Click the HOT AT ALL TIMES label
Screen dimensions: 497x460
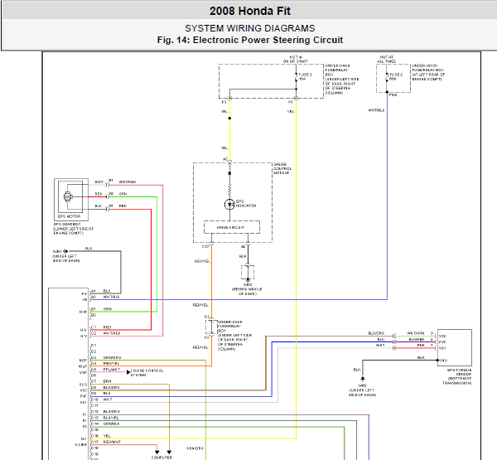(x=386, y=59)
